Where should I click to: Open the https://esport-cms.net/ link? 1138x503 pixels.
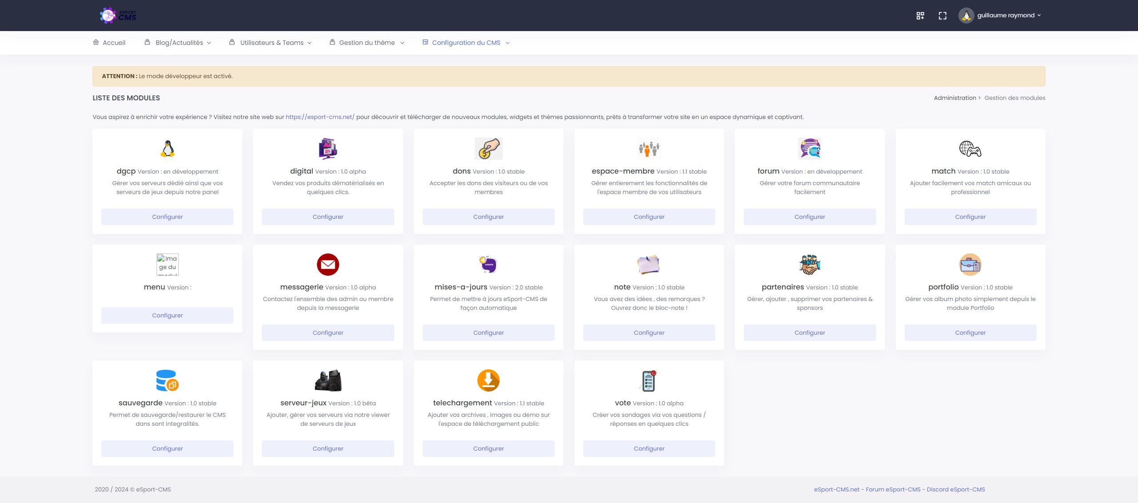[x=320, y=117]
